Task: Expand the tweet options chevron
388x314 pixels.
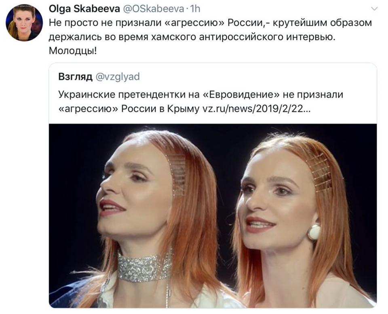Action: click(x=375, y=9)
